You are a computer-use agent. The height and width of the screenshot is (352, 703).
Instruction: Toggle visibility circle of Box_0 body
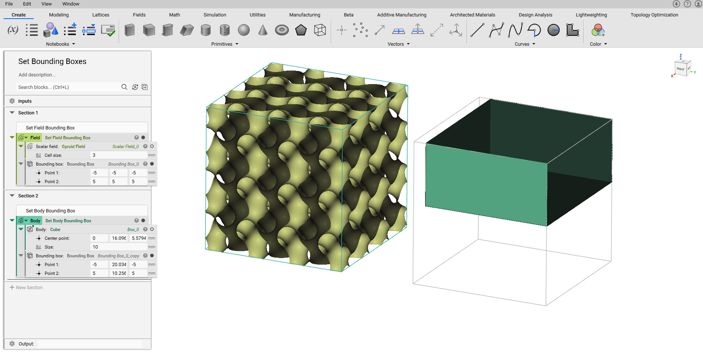(x=152, y=229)
